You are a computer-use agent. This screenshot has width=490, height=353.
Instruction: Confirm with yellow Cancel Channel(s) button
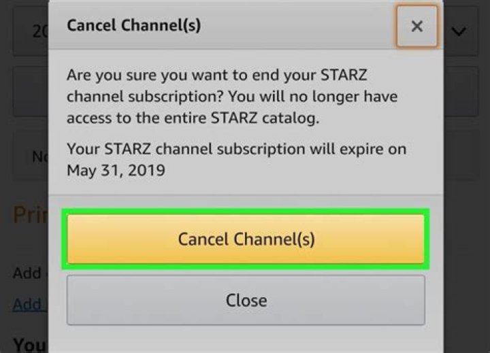[x=246, y=239]
